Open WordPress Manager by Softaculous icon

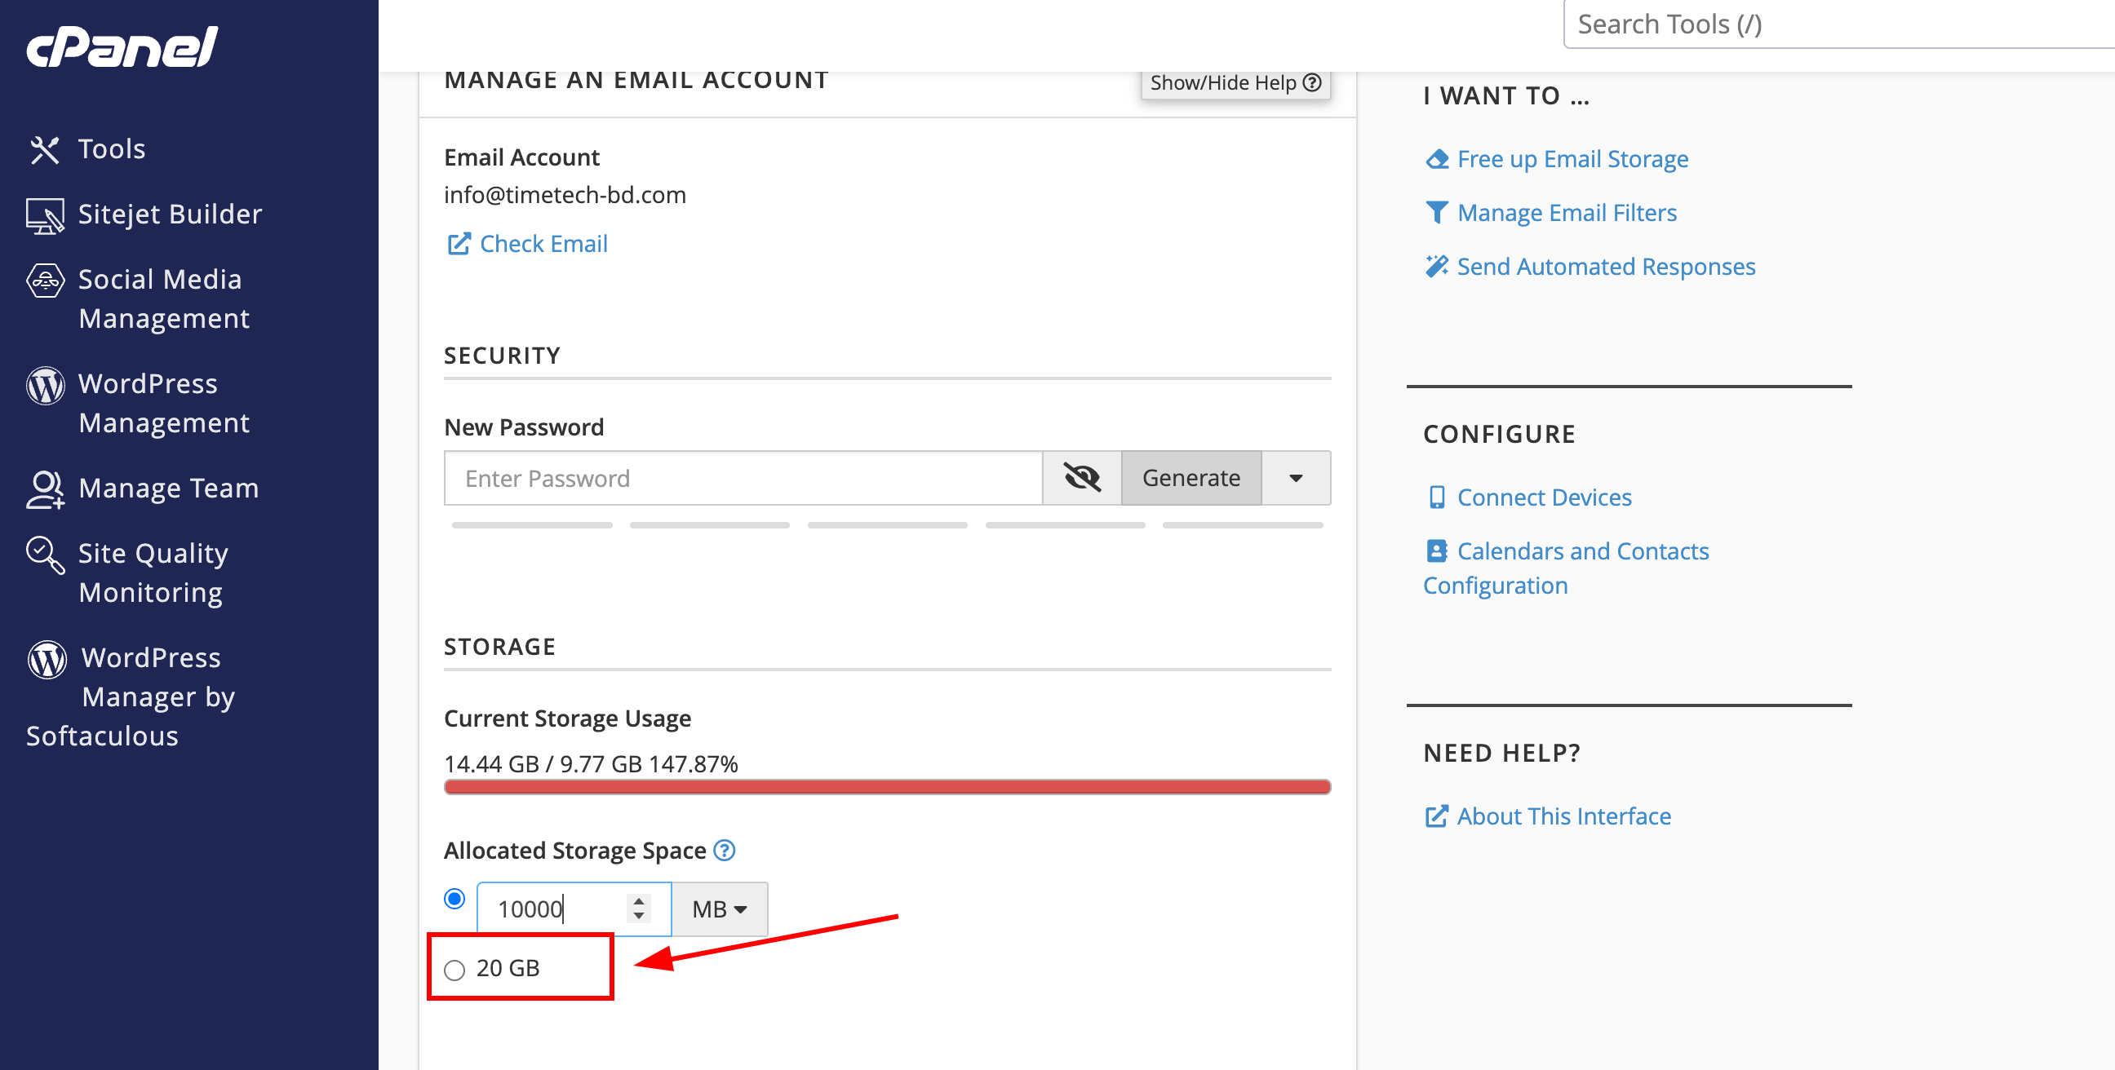[47, 659]
